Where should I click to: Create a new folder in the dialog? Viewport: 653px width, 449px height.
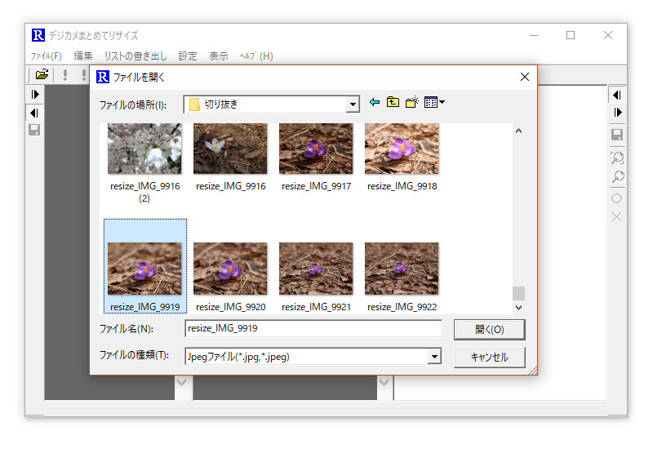[412, 102]
